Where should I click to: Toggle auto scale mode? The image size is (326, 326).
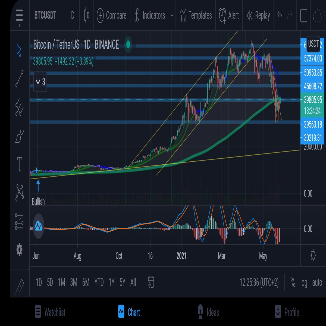tap(317, 283)
